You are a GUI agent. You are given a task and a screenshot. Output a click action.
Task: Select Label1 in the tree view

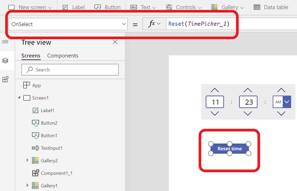[47, 110]
